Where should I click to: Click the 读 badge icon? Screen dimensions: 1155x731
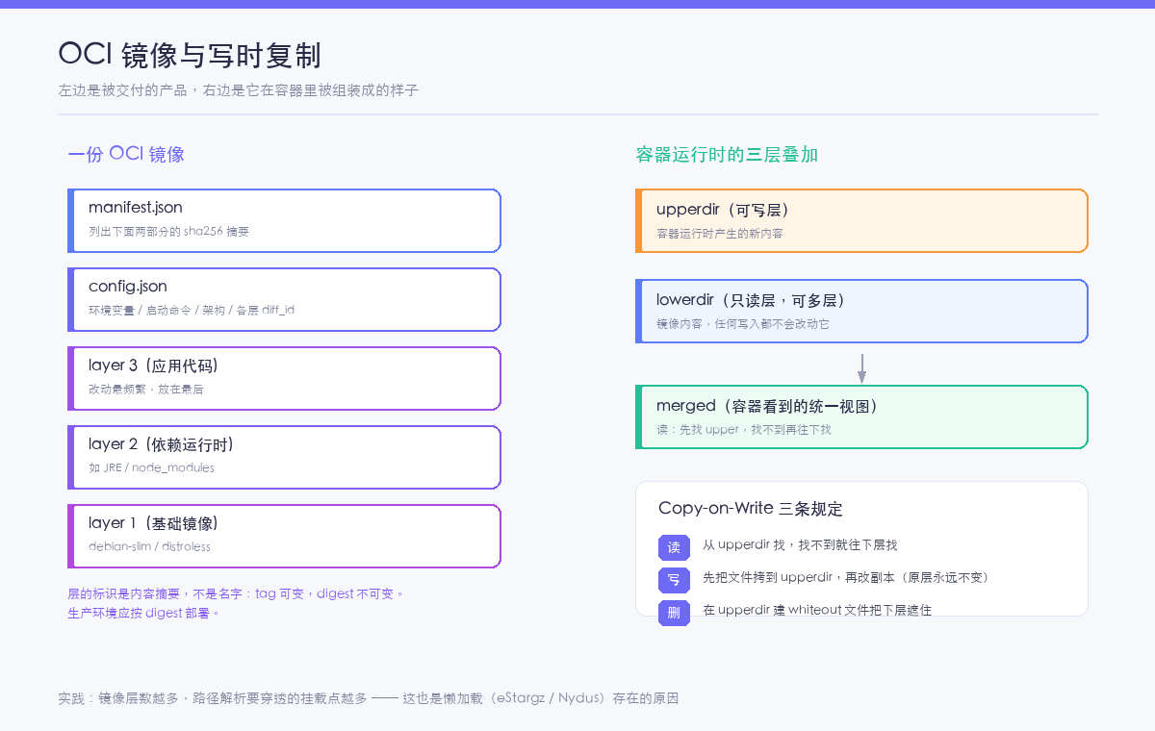[674, 547]
